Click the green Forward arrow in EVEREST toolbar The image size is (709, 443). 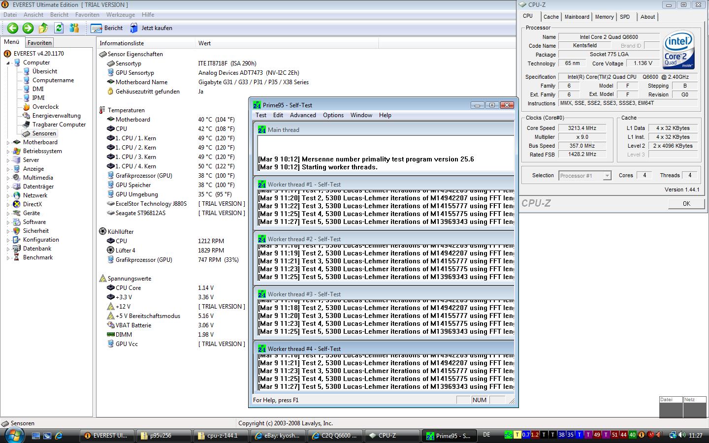coord(28,28)
